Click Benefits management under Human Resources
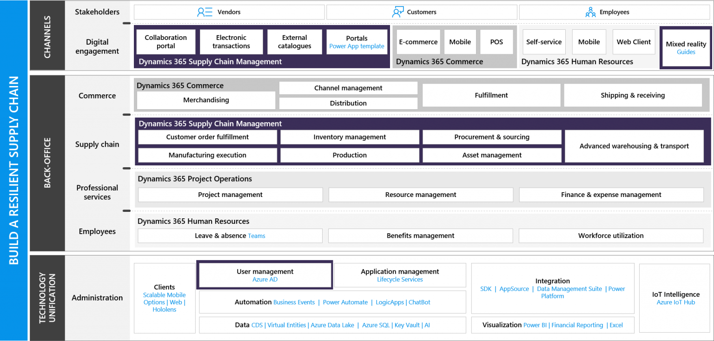The width and height of the screenshot is (714, 341). click(420, 236)
